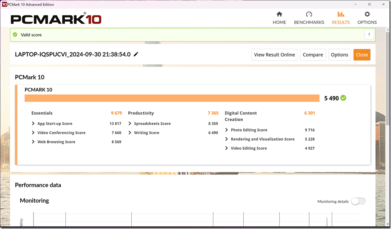391x229 pixels.
Task: Click the green checkmark beside the 5 490 score
Action: pos(343,98)
